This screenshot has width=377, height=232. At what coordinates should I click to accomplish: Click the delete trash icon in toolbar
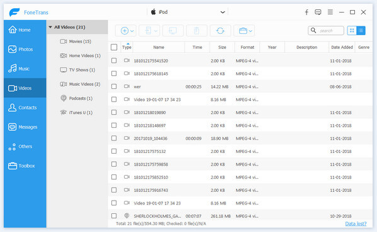196,31
